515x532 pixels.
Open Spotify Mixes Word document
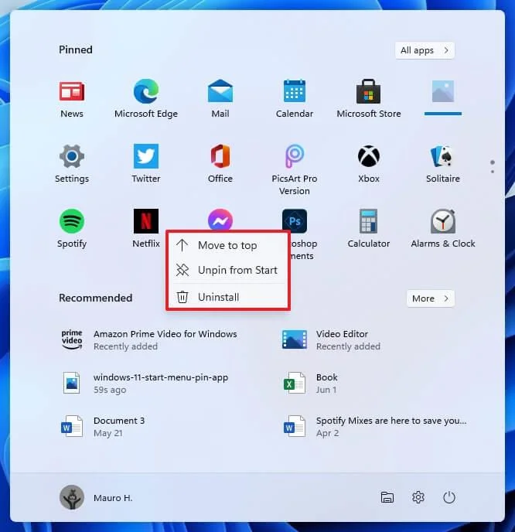point(375,427)
